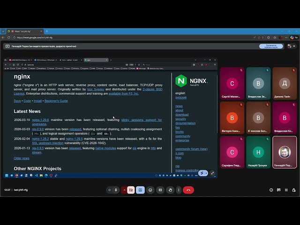Open Edge settings and more menu
300x225 pixels.
pos(286,37)
